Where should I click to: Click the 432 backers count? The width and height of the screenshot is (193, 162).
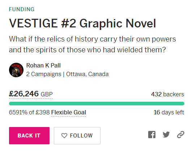coord(168,94)
